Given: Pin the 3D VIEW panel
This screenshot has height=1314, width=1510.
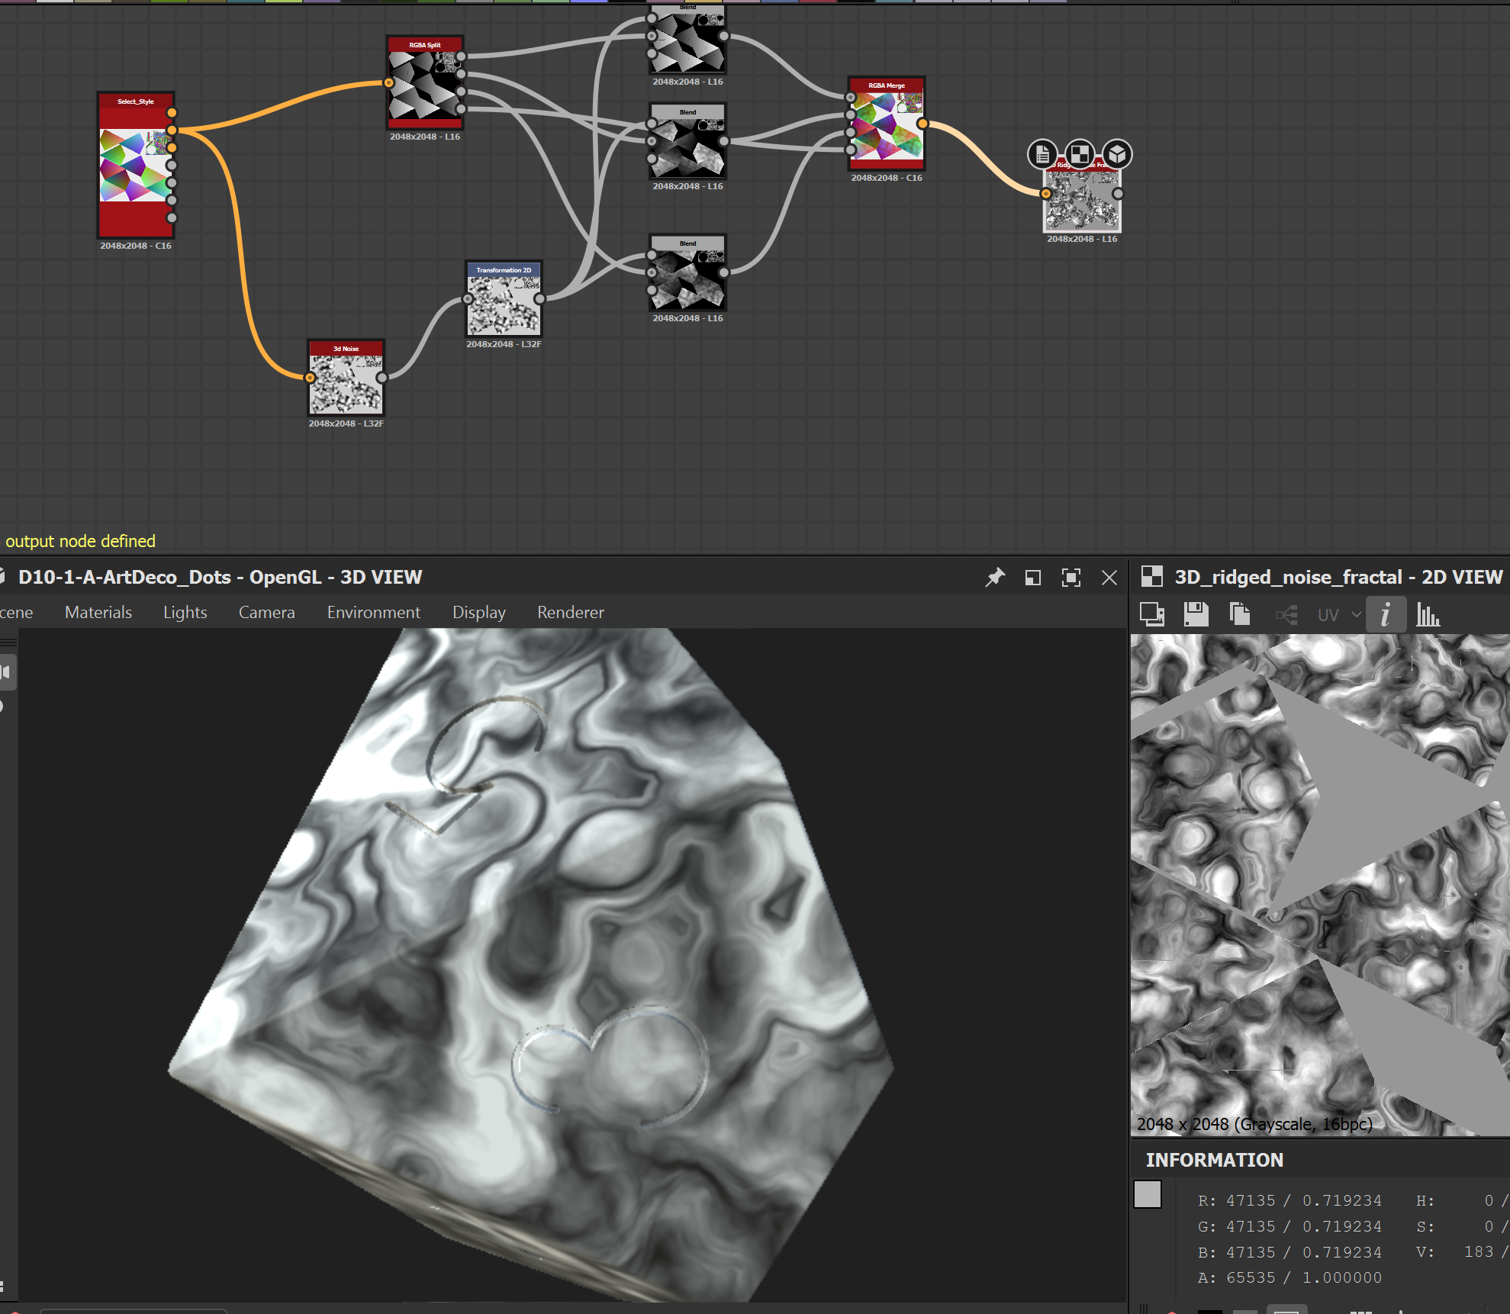Looking at the screenshot, I should 996,578.
